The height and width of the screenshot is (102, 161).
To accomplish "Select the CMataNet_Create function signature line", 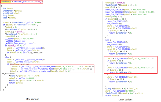I will tap(22, 2).
